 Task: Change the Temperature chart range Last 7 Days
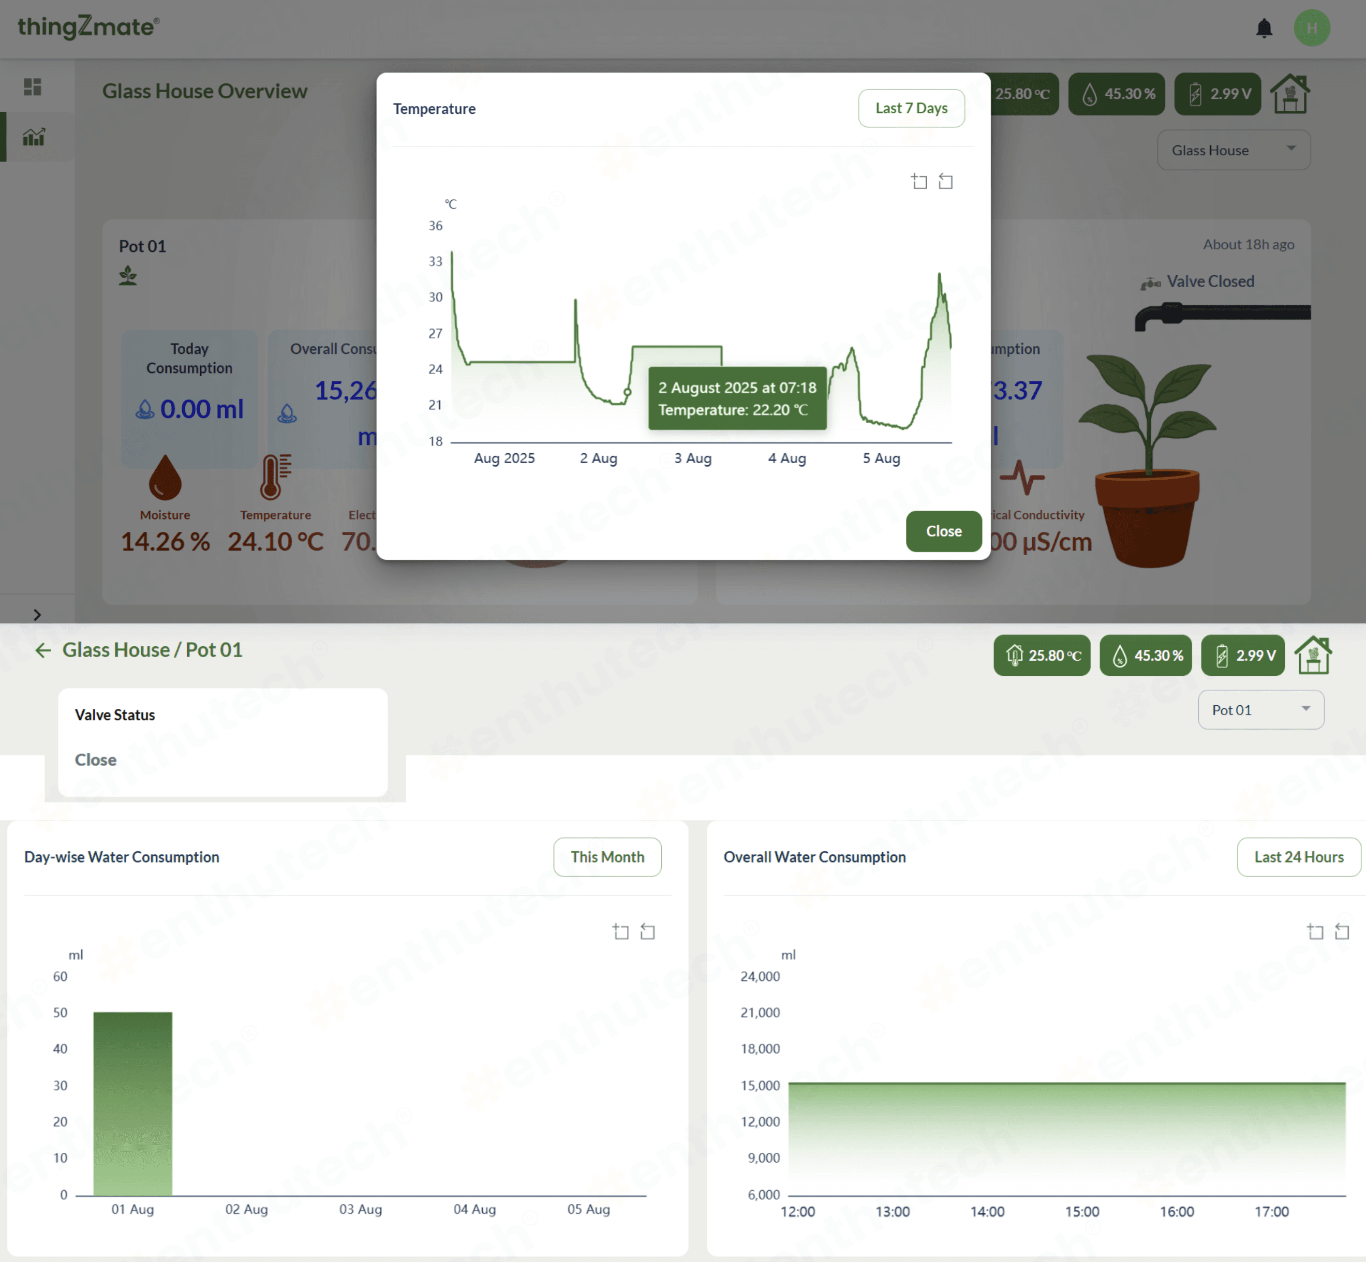coord(911,108)
